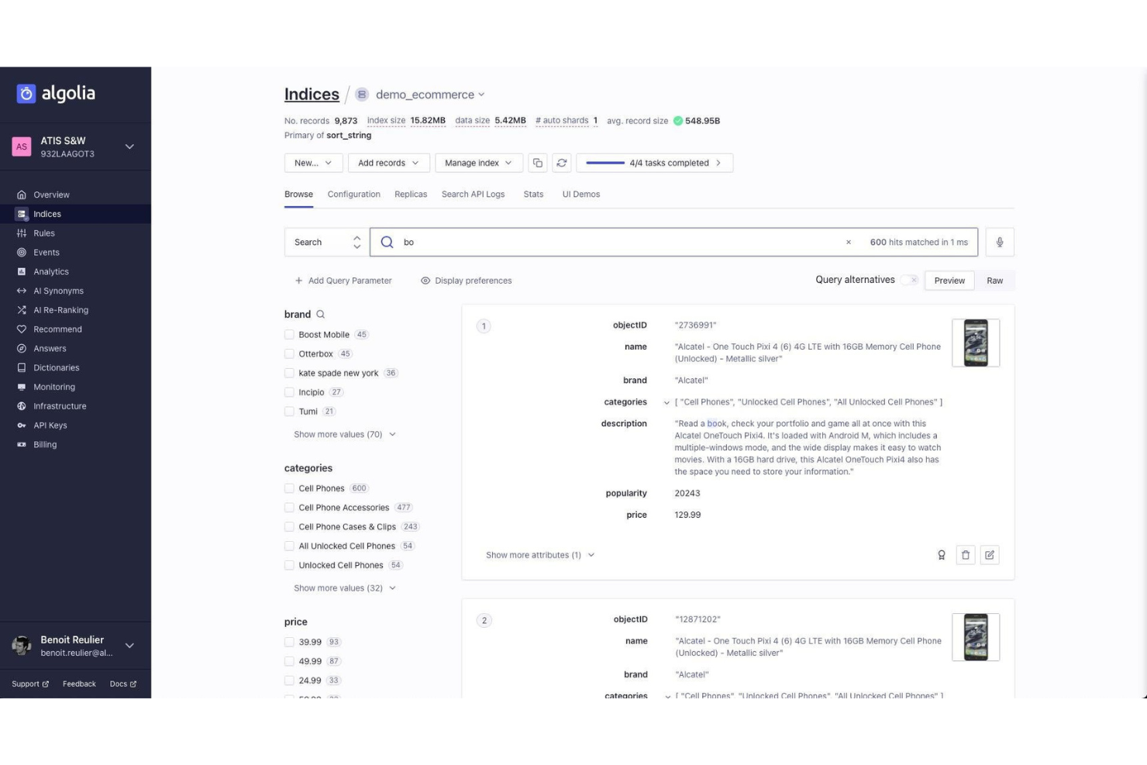Click the 4/4 tasks completed progress bar
The width and height of the screenshot is (1147, 765).
pyautogui.click(x=654, y=163)
